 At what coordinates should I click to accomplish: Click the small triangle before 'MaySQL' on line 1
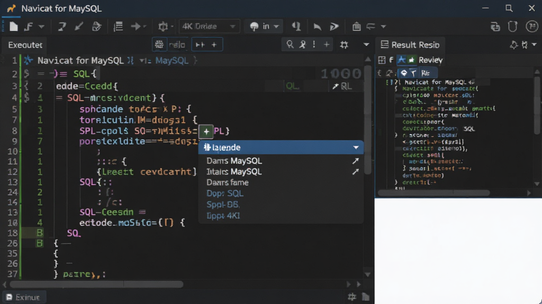pos(142,61)
